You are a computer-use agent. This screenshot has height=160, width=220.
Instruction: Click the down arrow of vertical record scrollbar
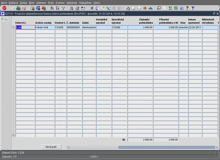pyautogui.click(x=13, y=135)
